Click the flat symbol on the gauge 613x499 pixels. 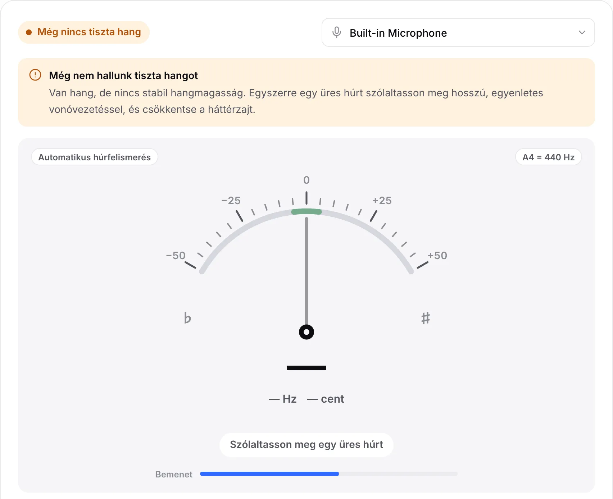pos(187,318)
